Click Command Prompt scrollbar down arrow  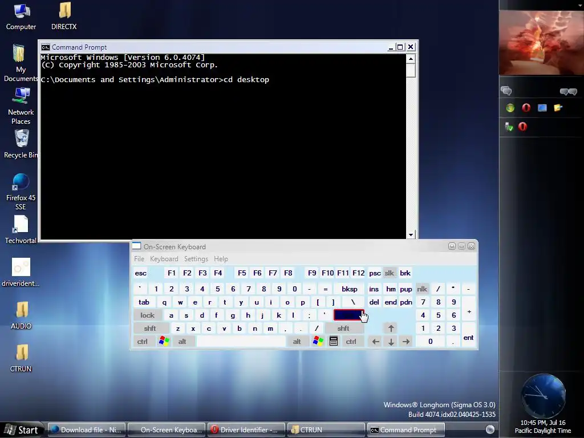pos(411,234)
